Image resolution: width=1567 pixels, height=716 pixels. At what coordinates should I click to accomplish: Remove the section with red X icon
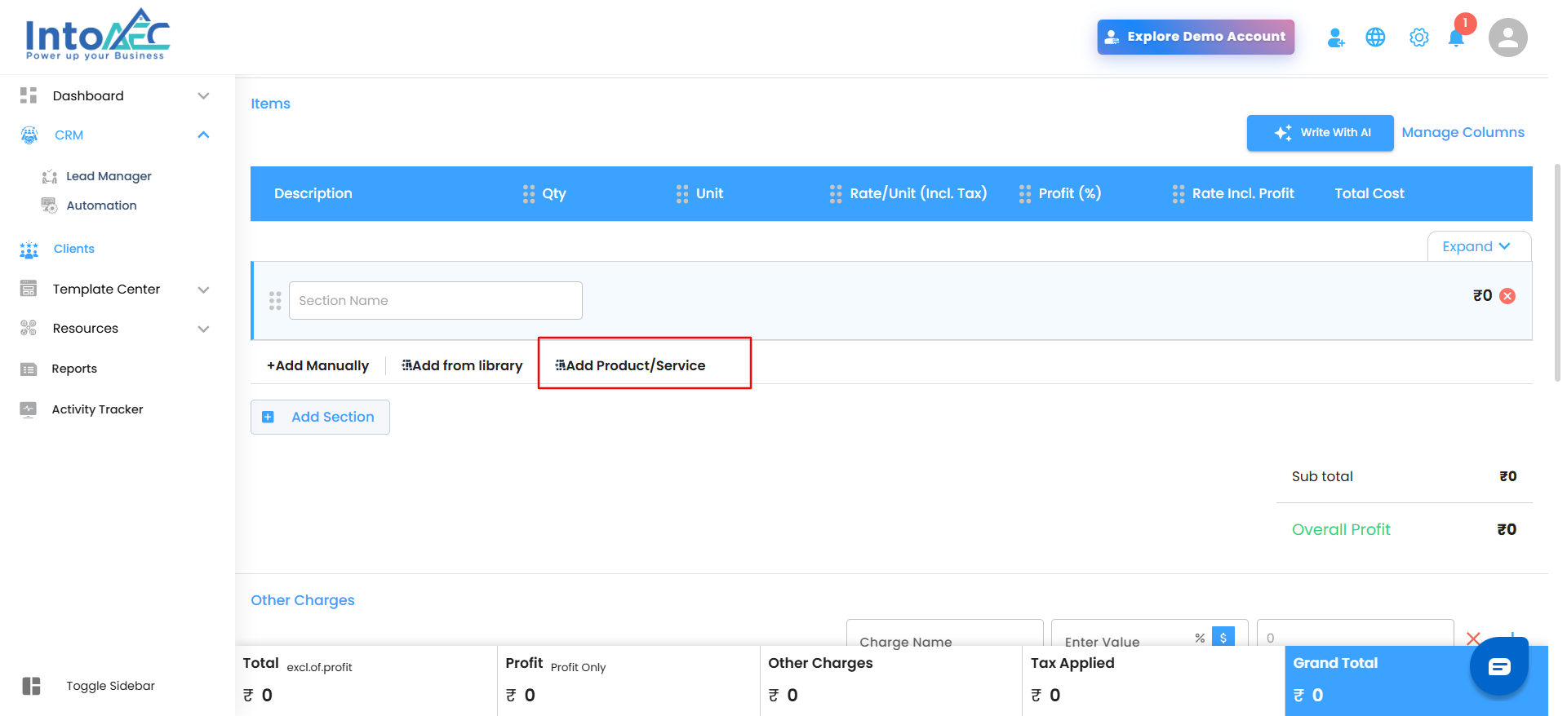tap(1508, 296)
